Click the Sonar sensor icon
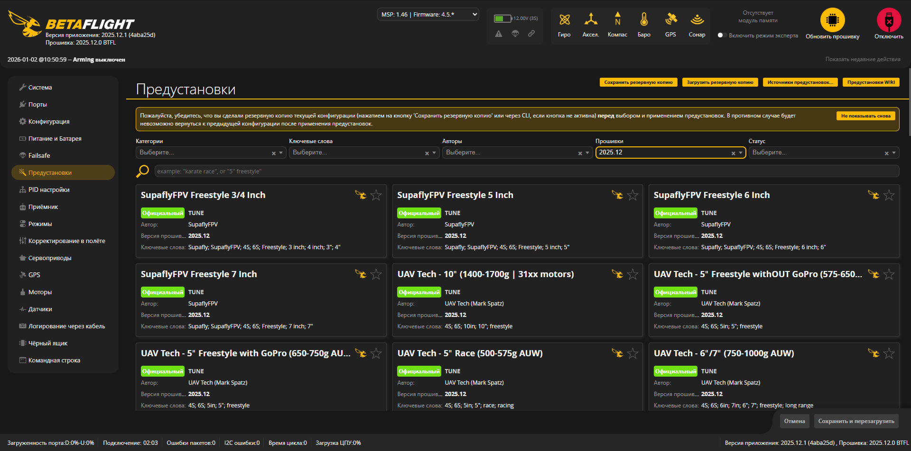This screenshot has width=911, height=451. point(697,19)
